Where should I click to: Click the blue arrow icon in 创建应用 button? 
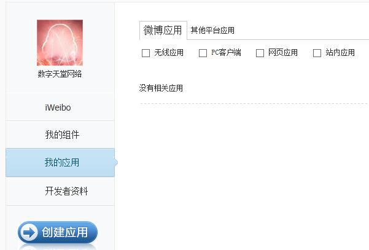click(29, 233)
